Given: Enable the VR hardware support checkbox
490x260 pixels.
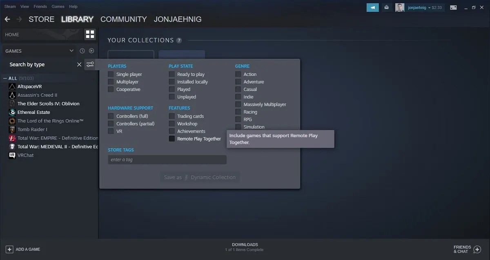Looking at the screenshot, I should (x=110, y=131).
